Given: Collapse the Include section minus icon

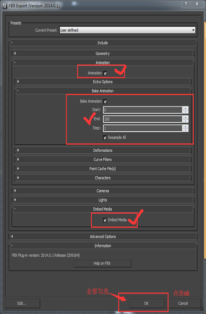Looking at the screenshot, I should pyautogui.click(x=12, y=43).
